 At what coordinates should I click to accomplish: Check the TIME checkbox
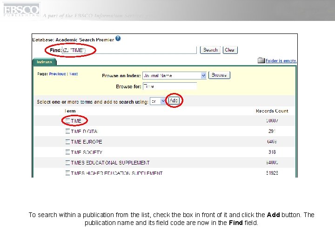coord(67,121)
